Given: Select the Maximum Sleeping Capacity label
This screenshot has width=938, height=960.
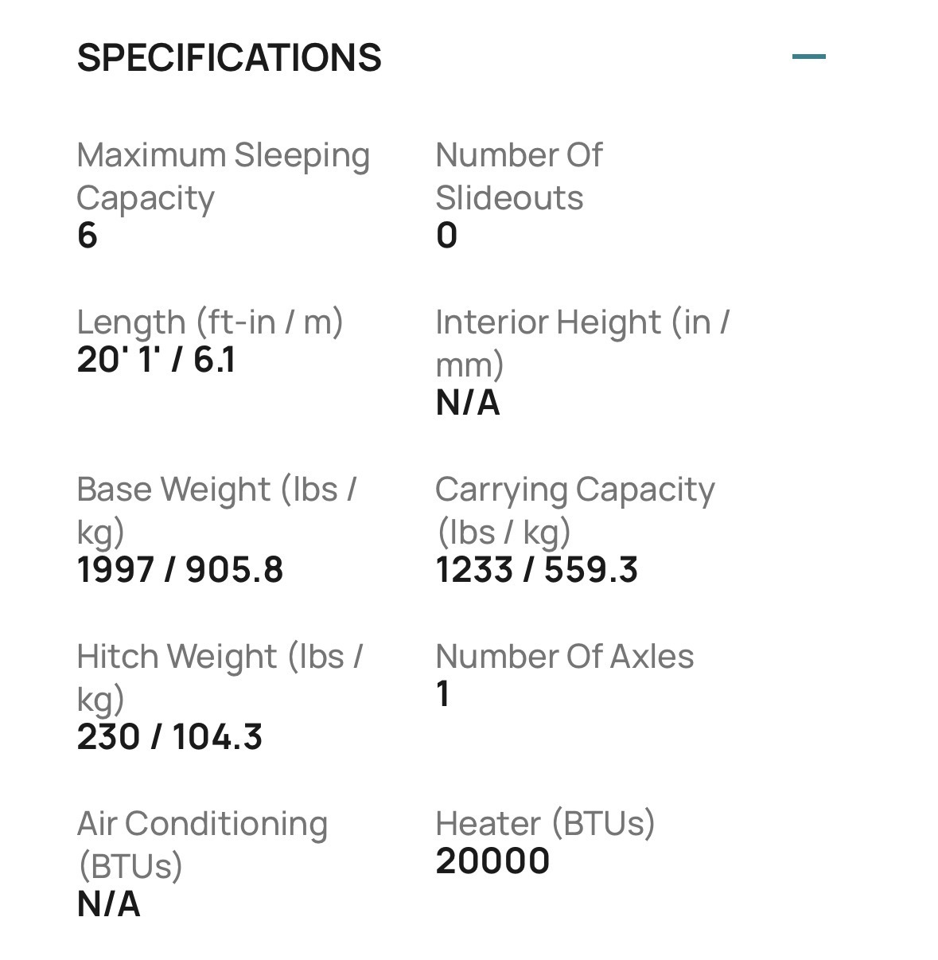Looking at the screenshot, I should point(224,177).
